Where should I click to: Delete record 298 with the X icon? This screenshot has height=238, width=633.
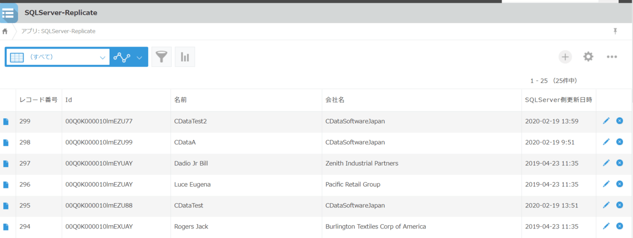click(x=619, y=142)
